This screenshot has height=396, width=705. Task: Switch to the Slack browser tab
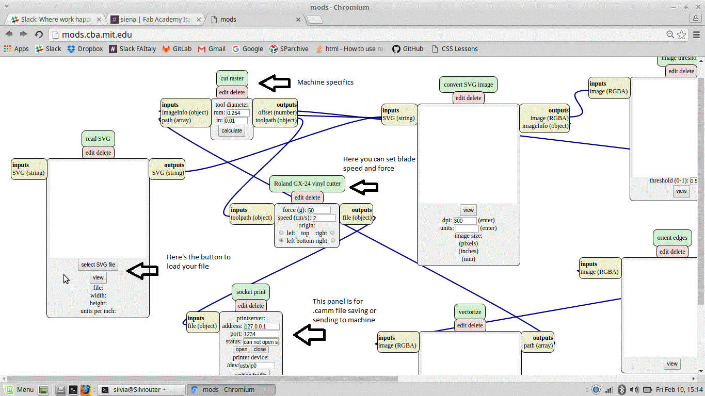tap(55, 19)
